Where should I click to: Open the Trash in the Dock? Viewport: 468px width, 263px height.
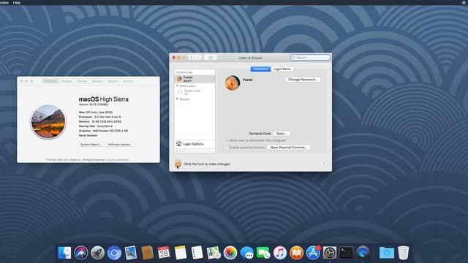(x=403, y=253)
